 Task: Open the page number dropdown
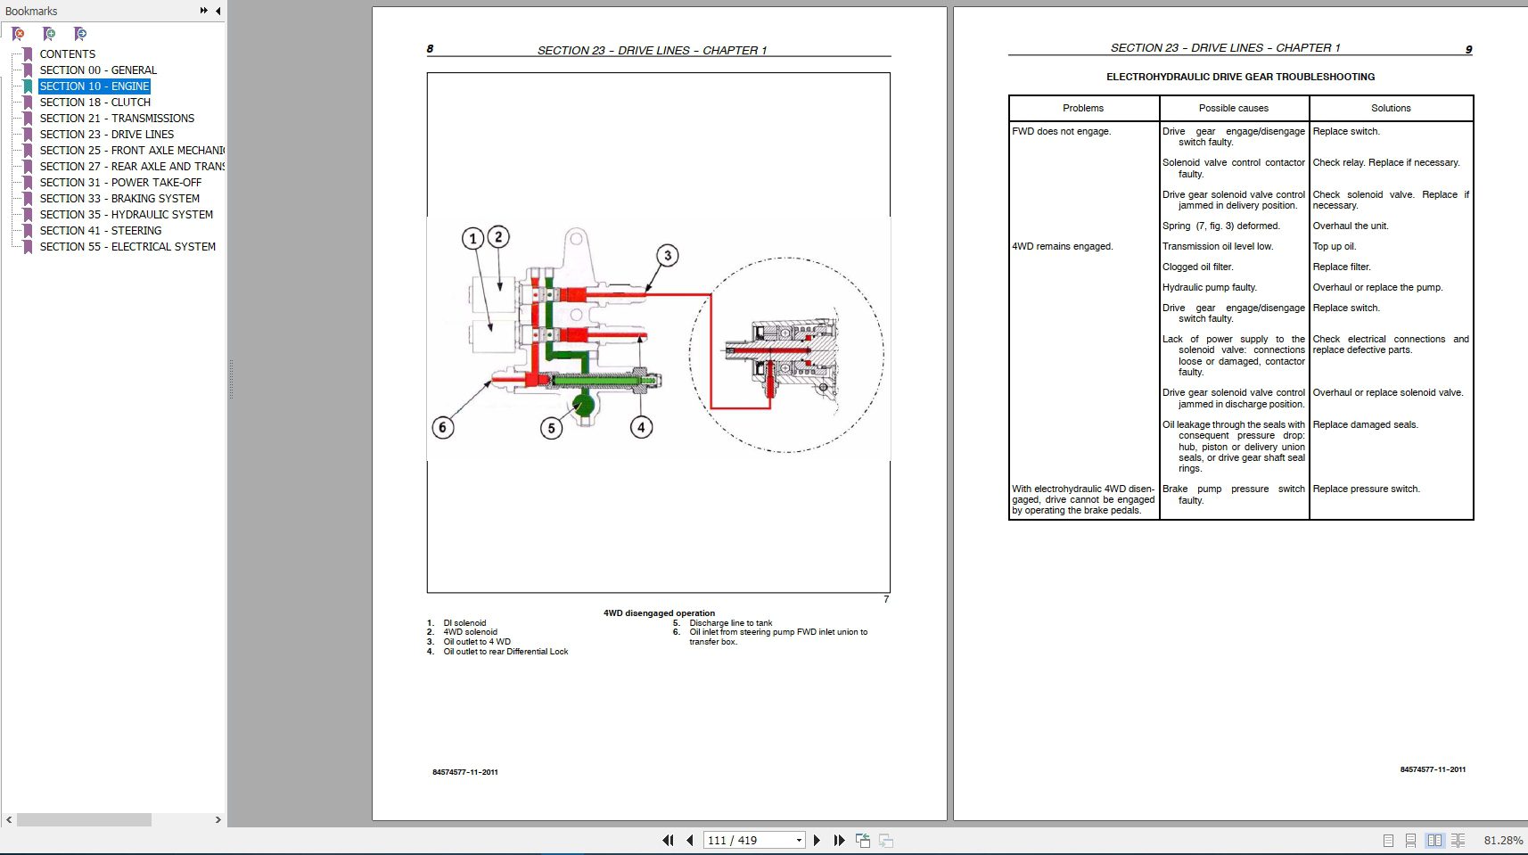[800, 840]
